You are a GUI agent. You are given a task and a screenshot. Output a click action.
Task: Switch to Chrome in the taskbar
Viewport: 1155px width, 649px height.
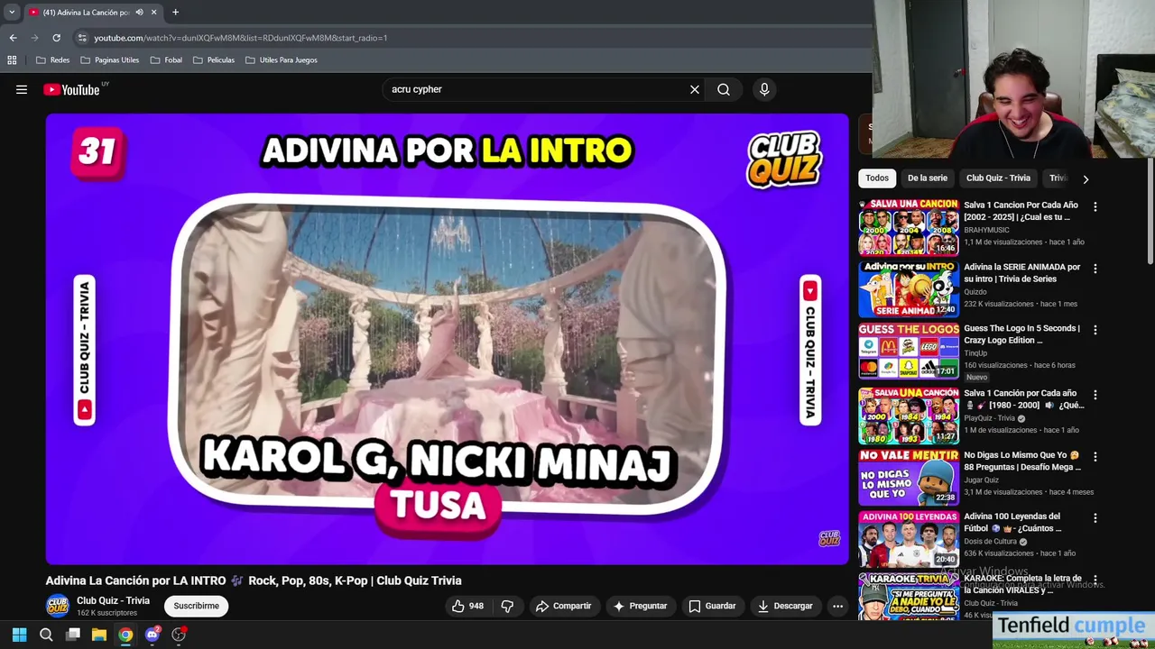125,635
